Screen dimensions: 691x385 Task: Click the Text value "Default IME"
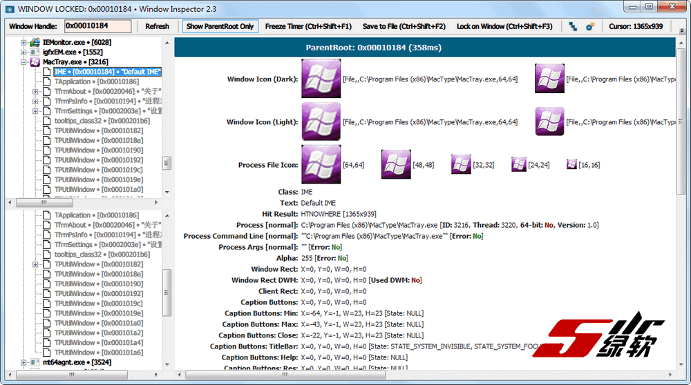(318, 203)
